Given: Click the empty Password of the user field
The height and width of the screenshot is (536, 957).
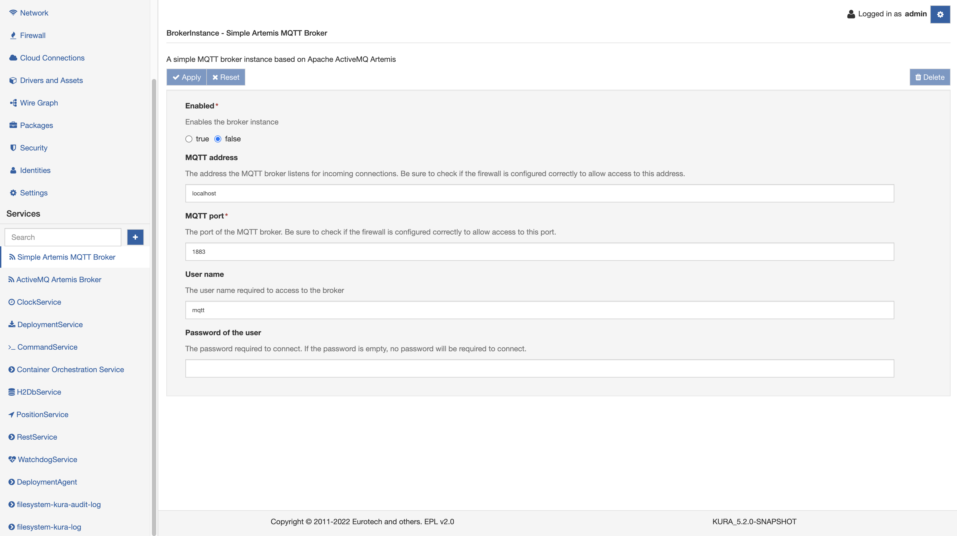Looking at the screenshot, I should pos(539,368).
